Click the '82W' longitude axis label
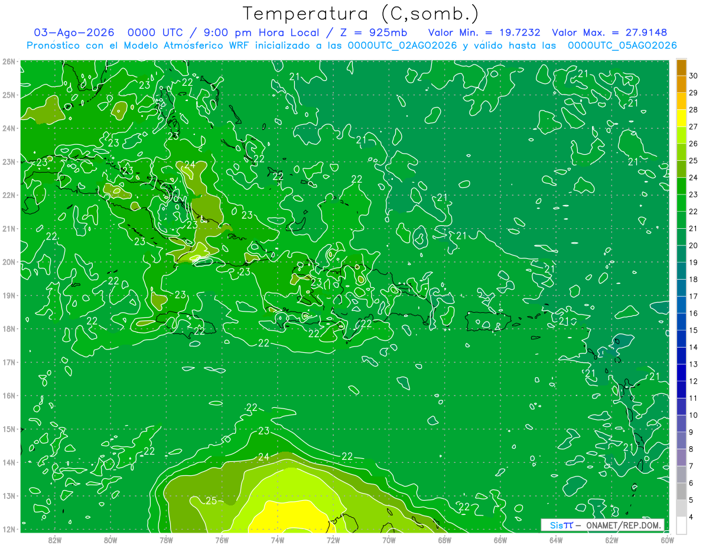Viewport: 709px width, 548px height. (x=55, y=539)
